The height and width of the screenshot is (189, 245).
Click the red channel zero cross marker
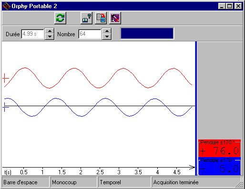5,78
